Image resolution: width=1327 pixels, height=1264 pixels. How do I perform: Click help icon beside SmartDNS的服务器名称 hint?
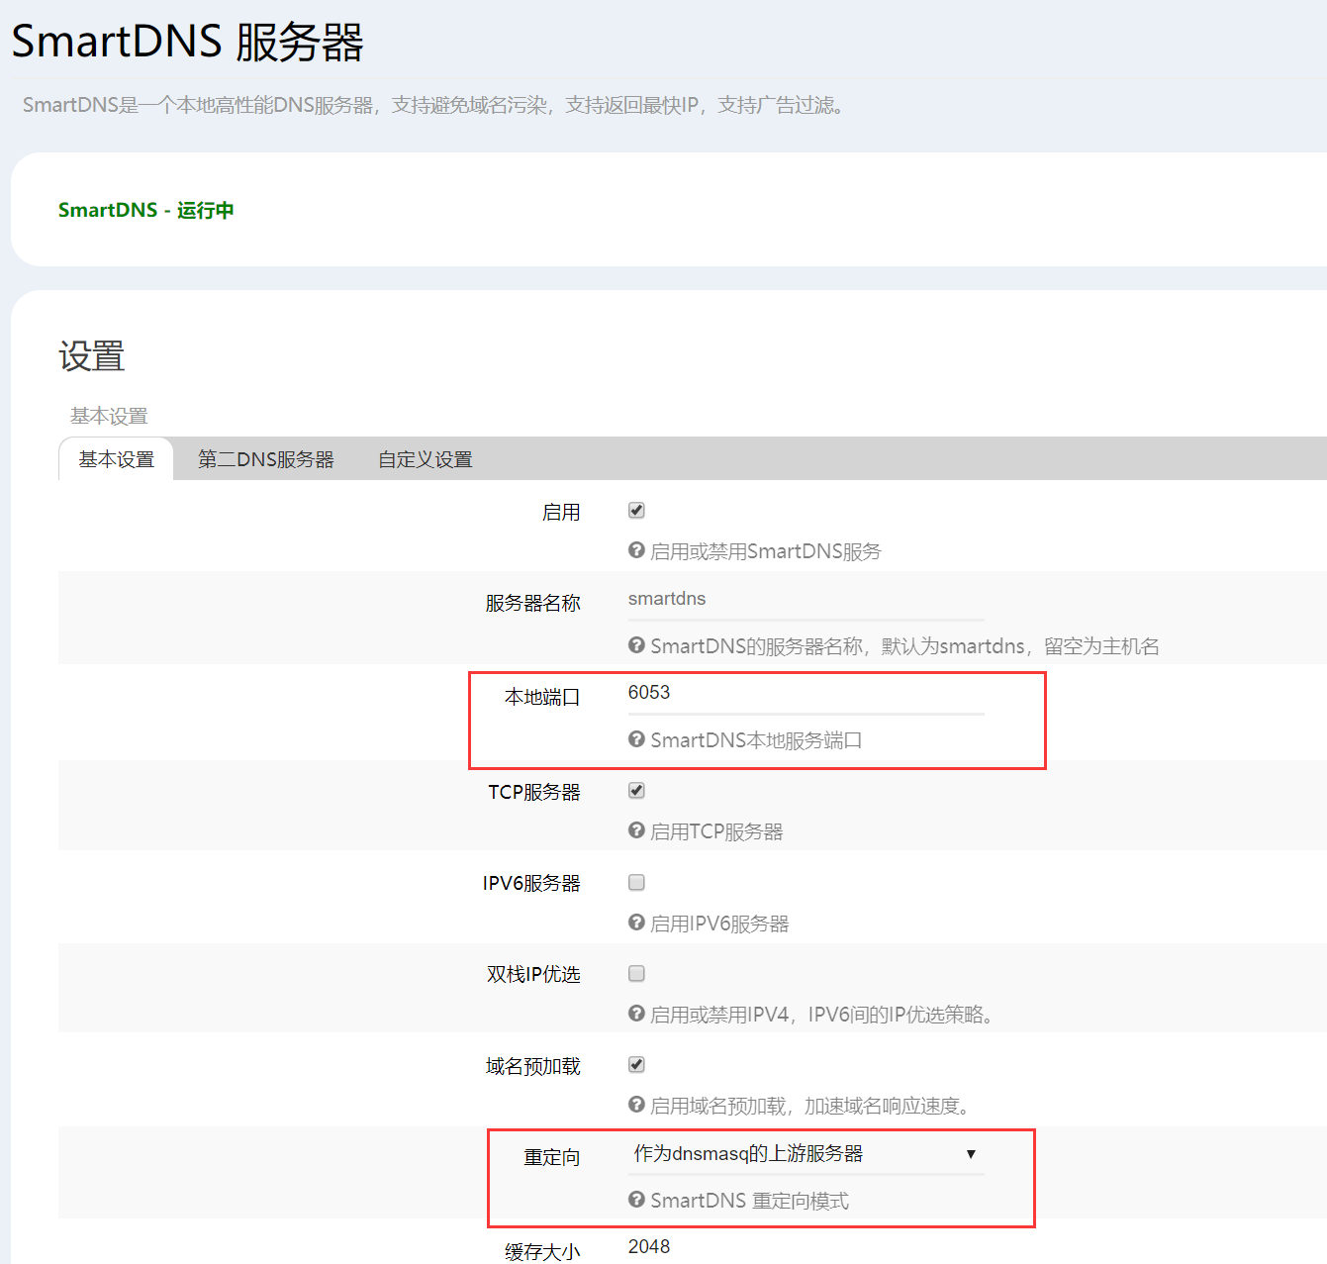click(x=636, y=645)
